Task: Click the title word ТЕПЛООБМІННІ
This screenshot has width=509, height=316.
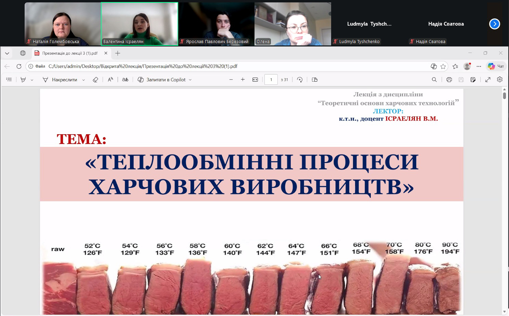Action: pos(196,162)
